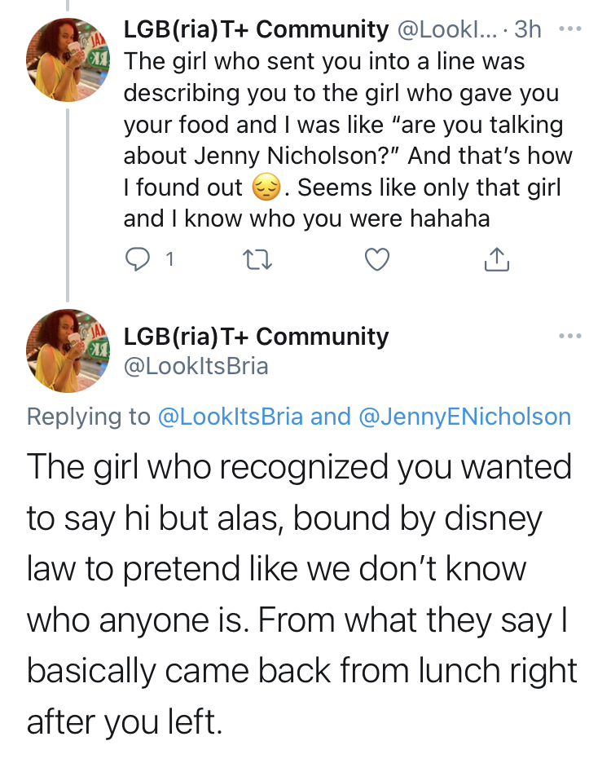Open the 3h timestamp of first tweet
Viewport: 611px width, 763px height.
527,29
